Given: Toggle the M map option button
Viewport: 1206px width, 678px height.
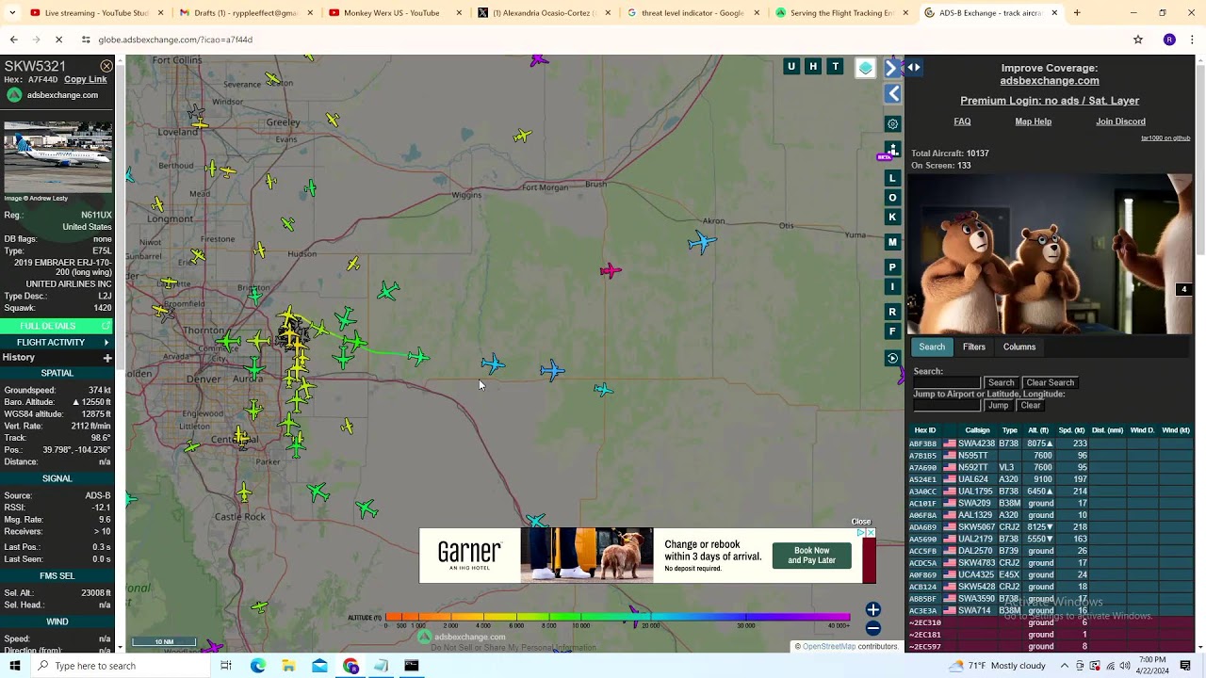Looking at the screenshot, I should [x=892, y=242].
